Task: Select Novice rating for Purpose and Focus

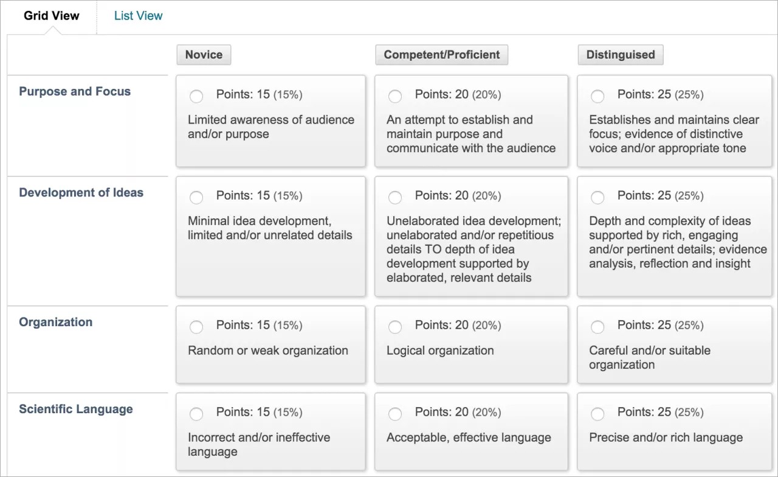Action: point(196,96)
